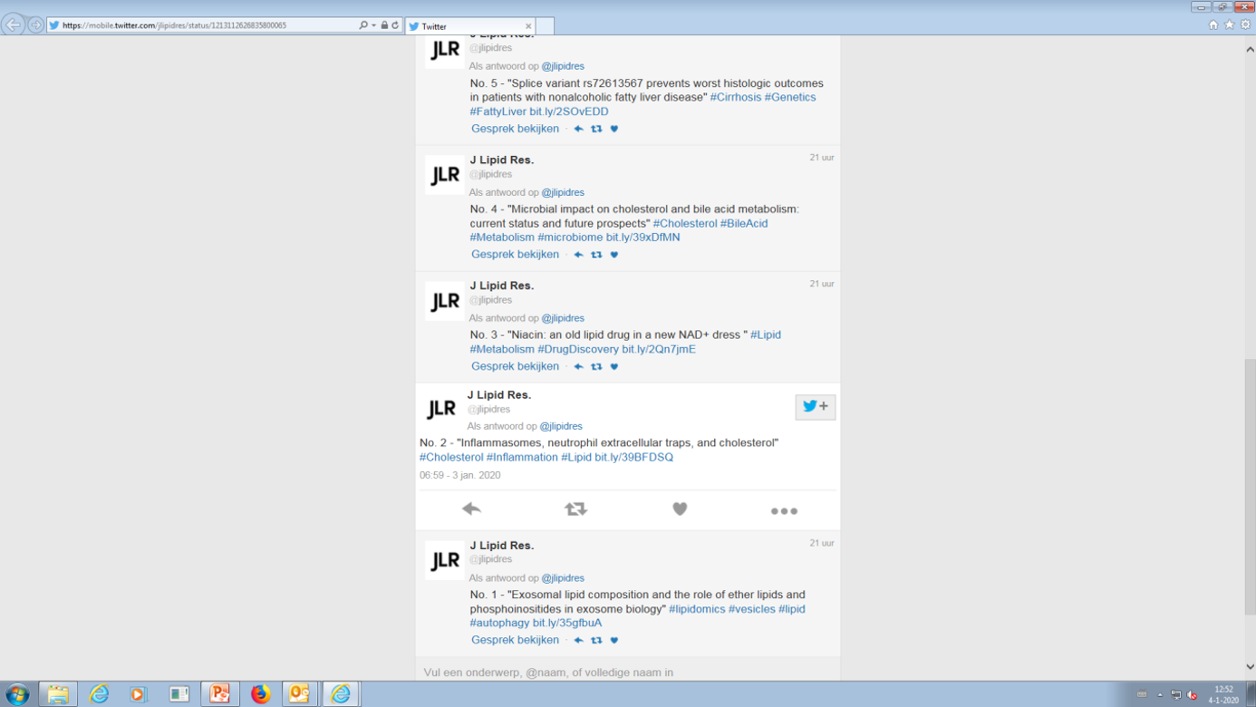Like the No. 4 Microbial impact tweet
The height and width of the screenshot is (707, 1256).
(x=614, y=255)
